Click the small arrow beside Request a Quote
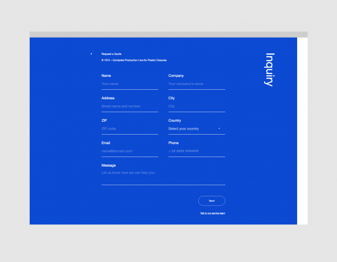The height and width of the screenshot is (262, 337). 91,54
